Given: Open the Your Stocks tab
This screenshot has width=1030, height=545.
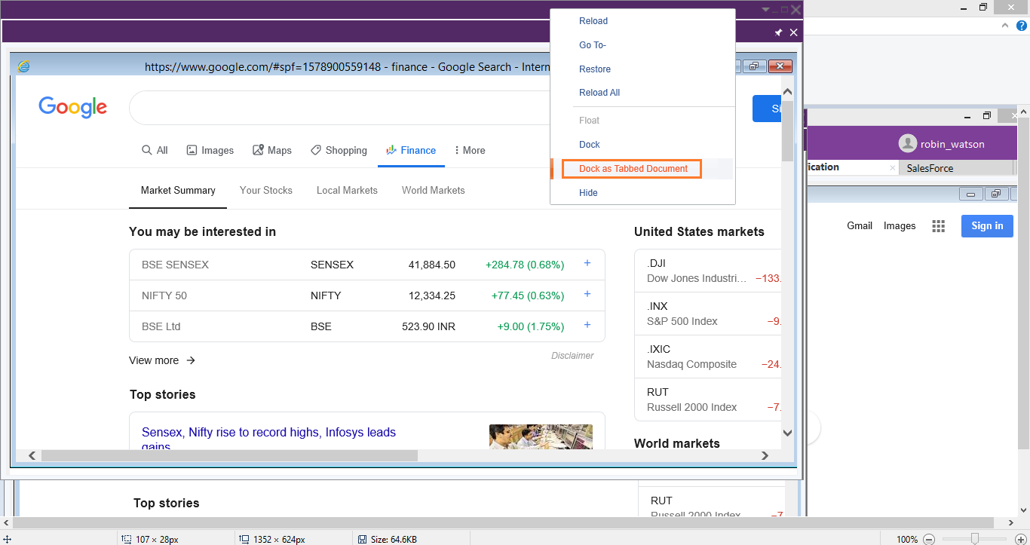Looking at the screenshot, I should 265,191.
